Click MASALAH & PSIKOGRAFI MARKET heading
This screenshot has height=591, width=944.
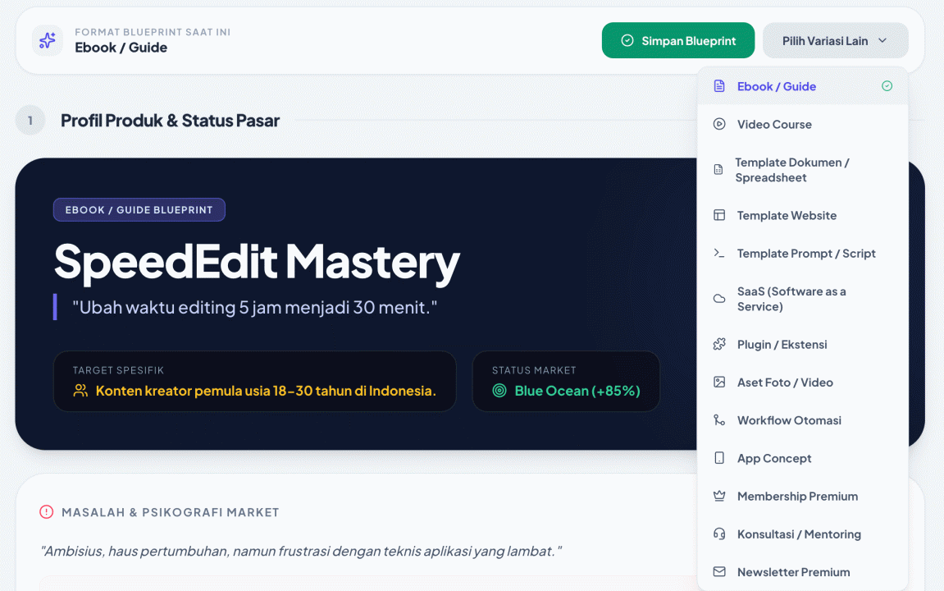click(171, 512)
